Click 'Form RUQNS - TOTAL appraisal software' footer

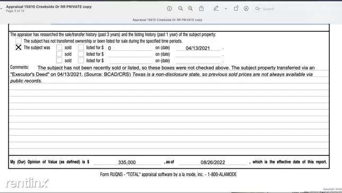(x=168, y=174)
